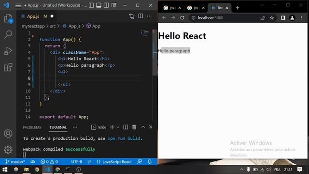
Task: Toggle primary side bar layout icon
Action: click(x=91, y=5)
